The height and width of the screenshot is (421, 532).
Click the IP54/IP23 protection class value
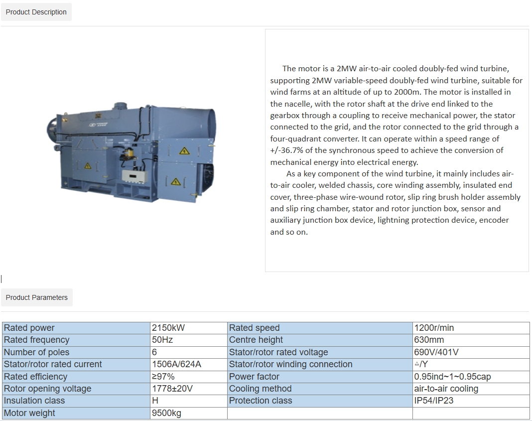click(x=434, y=401)
